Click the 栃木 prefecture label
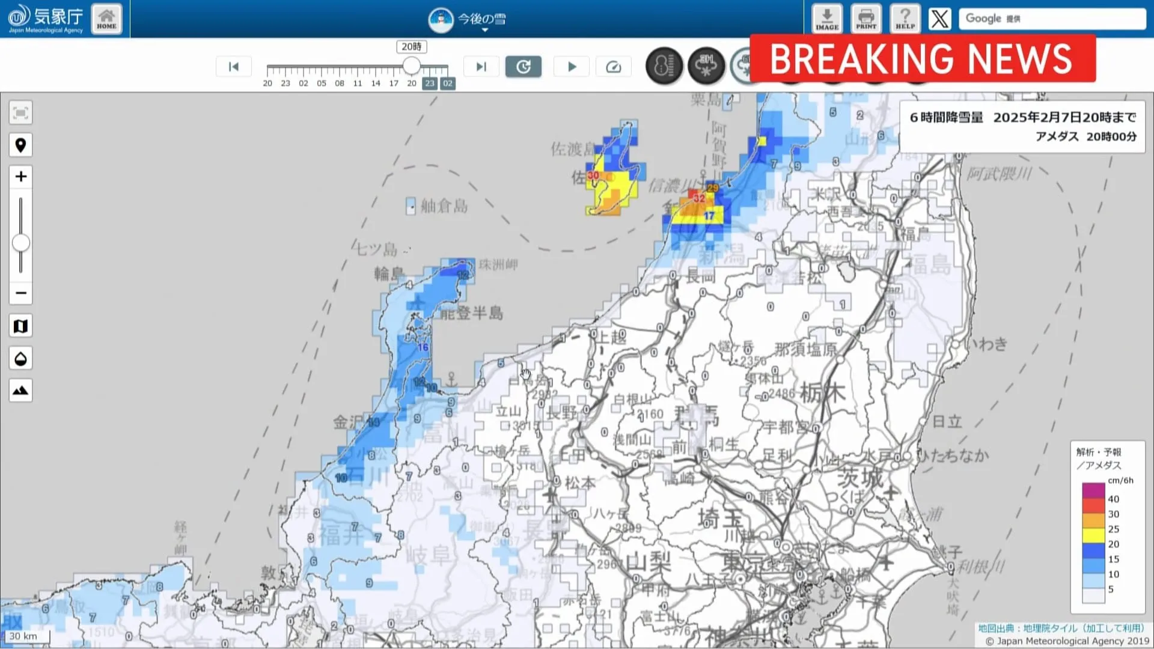Image resolution: width=1154 pixels, height=649 pixels. coord(823,393)
